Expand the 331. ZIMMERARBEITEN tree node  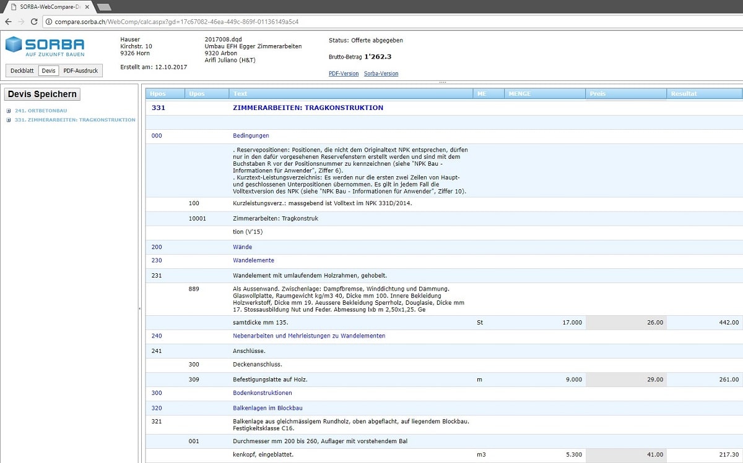pos(9,120)
